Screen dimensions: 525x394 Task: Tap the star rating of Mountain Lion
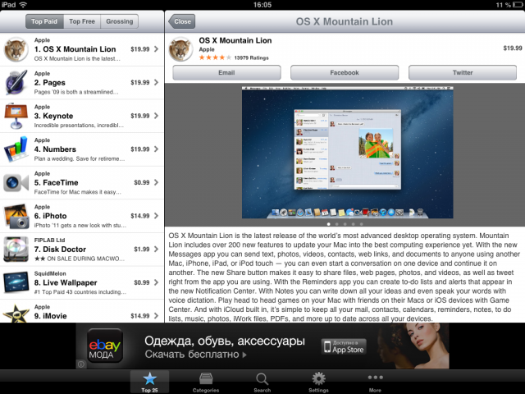click(215, 57)
